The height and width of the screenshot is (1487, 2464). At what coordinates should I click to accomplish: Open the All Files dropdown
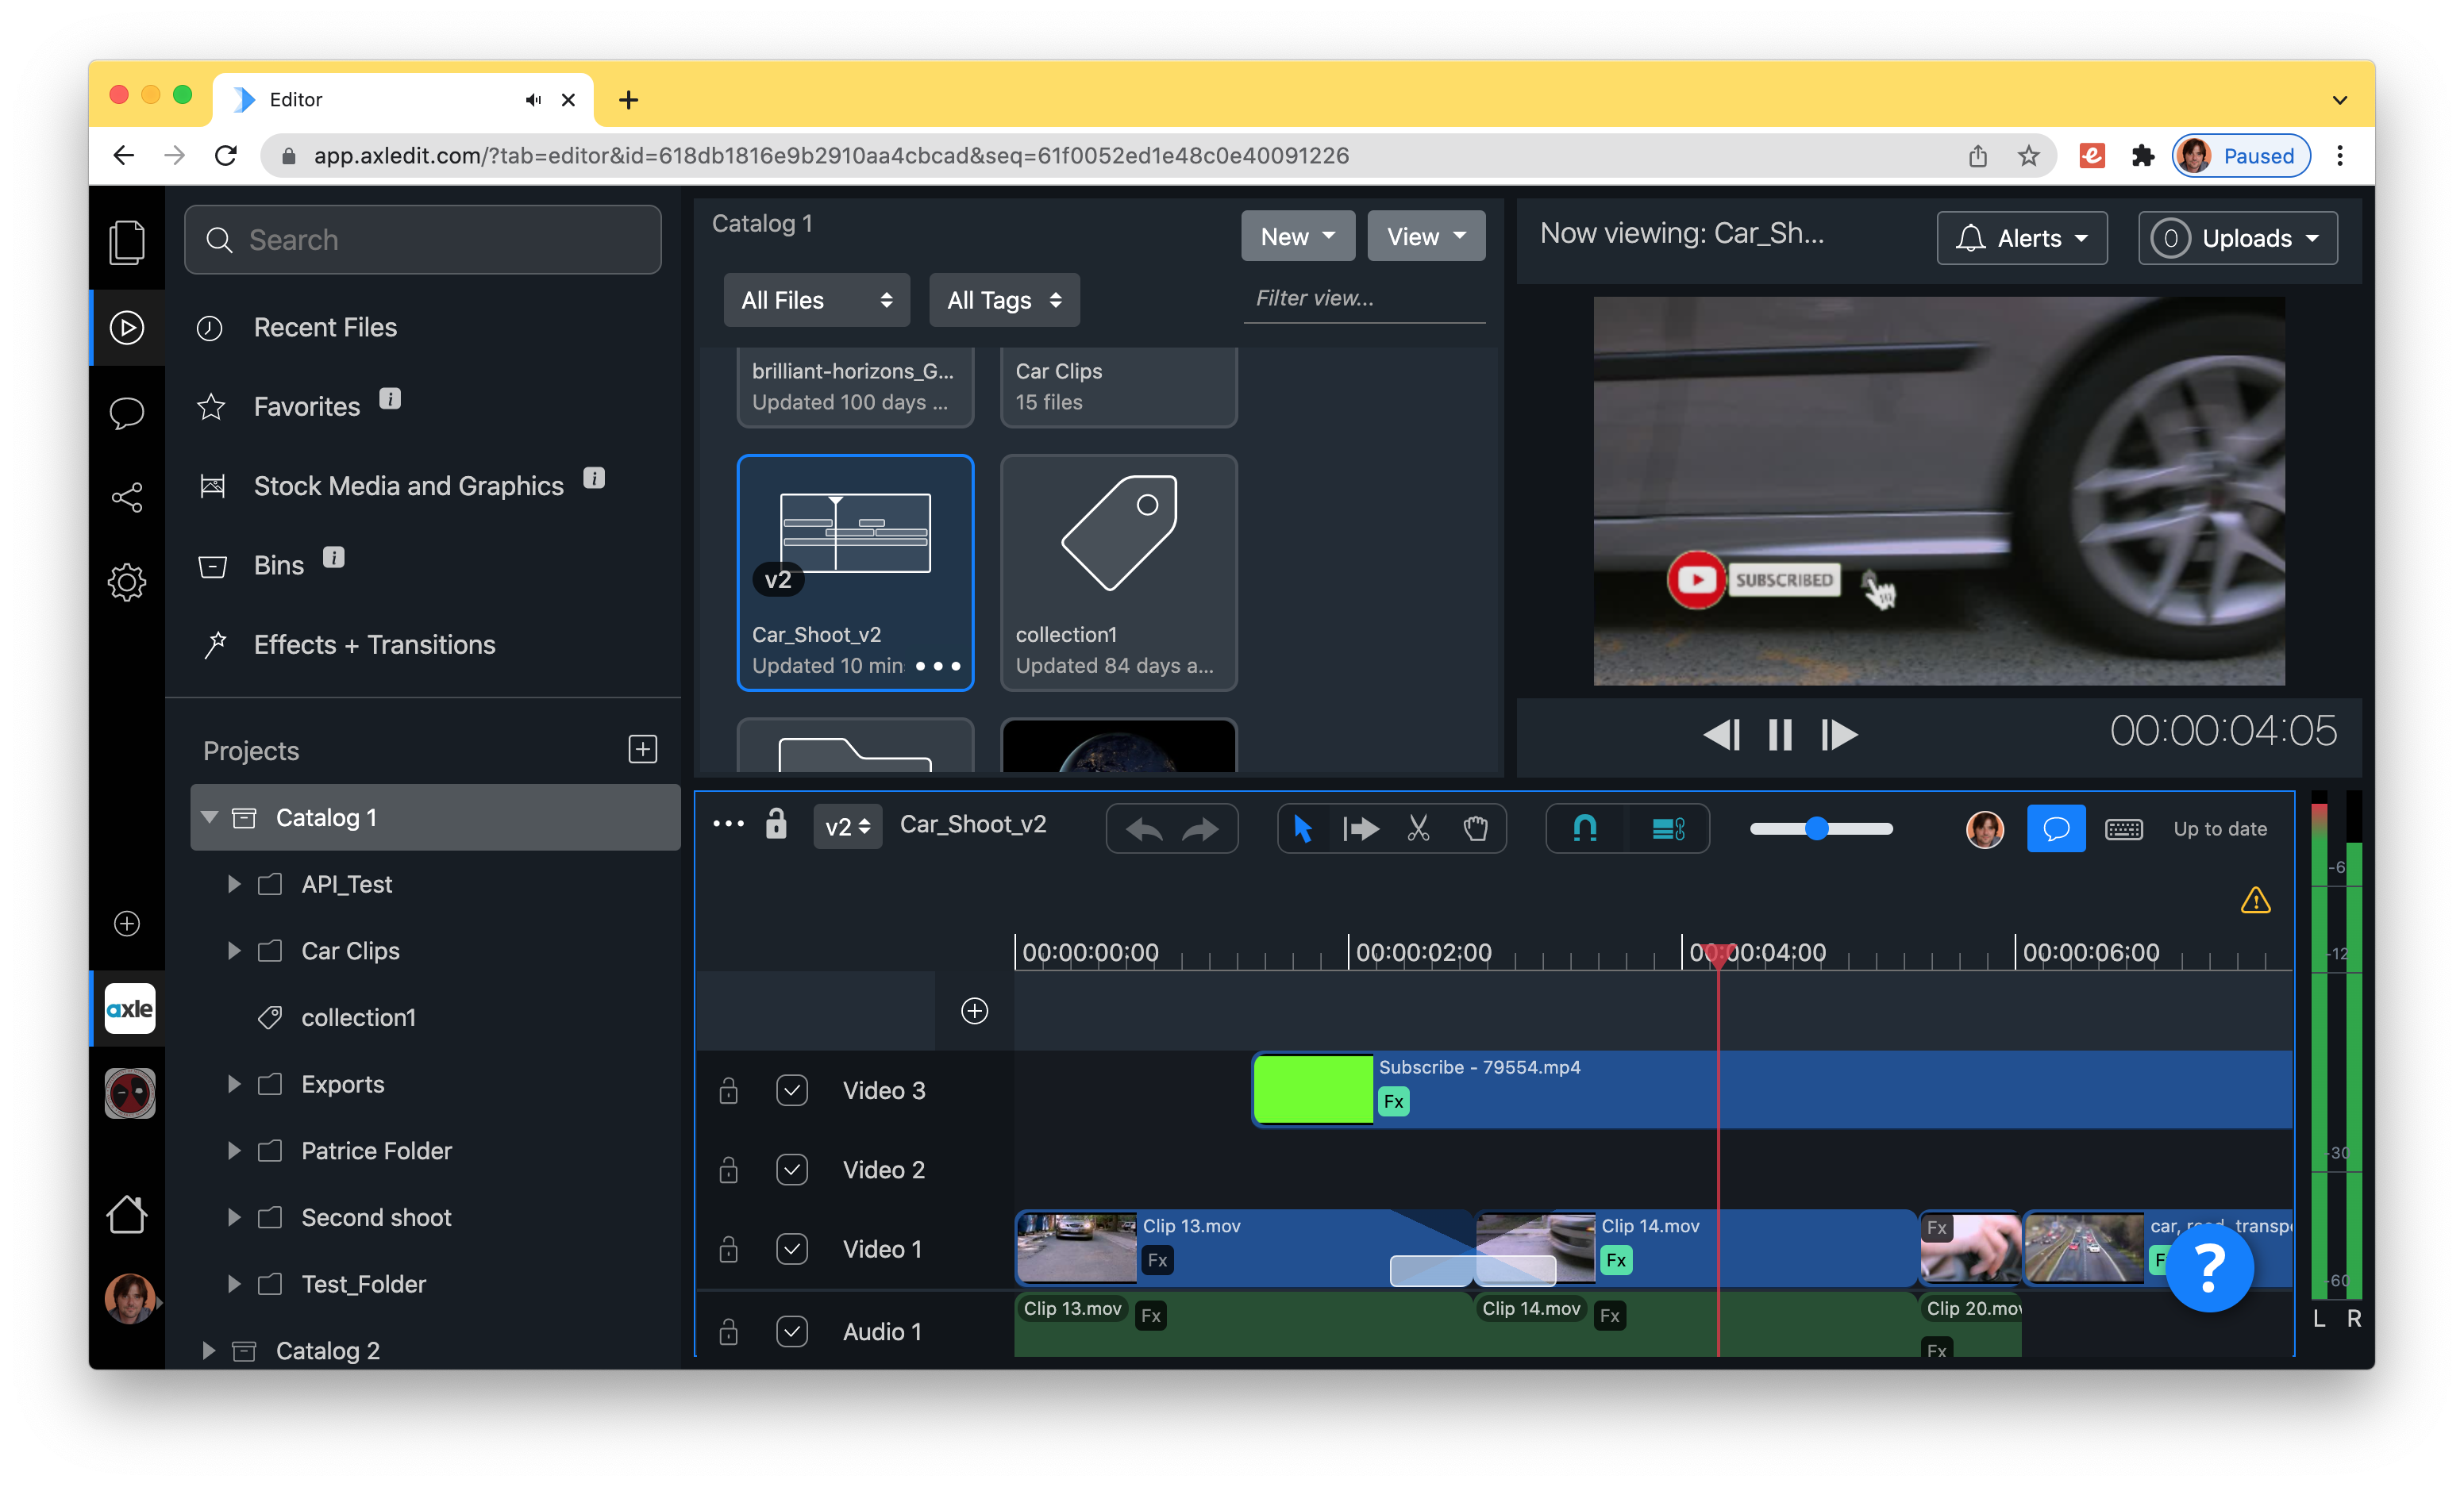pos(816,300)
